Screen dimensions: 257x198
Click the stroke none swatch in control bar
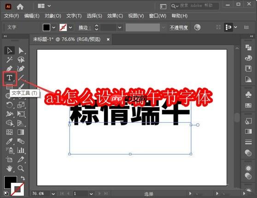(x=63, y=28)
